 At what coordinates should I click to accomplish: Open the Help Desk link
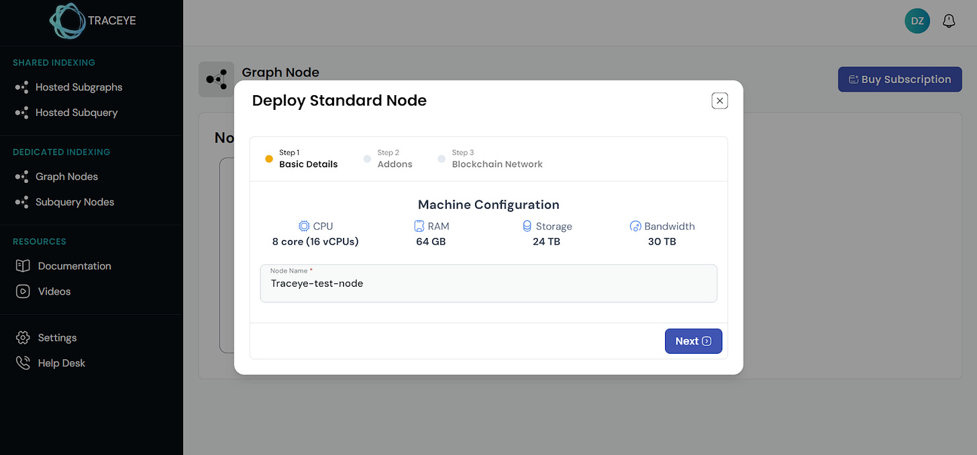50,363
